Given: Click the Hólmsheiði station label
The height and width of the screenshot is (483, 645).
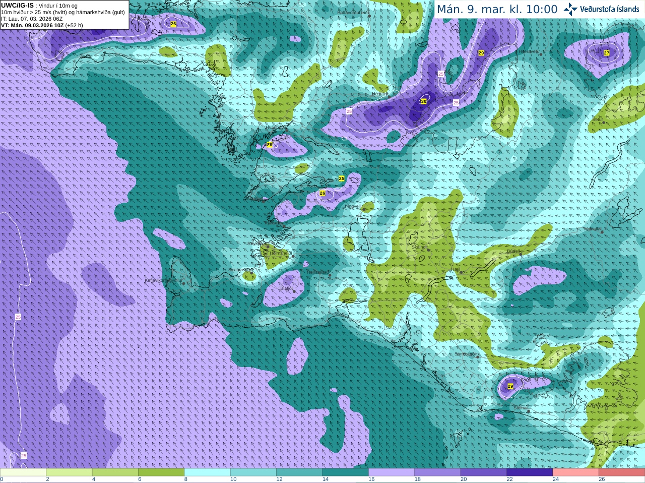Looking at the screenshot, I should point(281,253).
